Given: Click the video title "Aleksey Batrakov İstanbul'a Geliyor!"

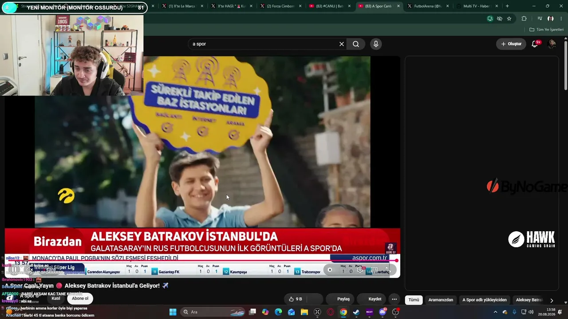Looking at the screenshot, I should [112, 286].
